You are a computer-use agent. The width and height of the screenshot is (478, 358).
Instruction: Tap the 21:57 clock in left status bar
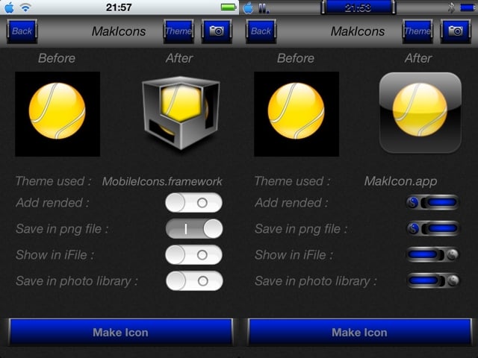tap(119, 7)
